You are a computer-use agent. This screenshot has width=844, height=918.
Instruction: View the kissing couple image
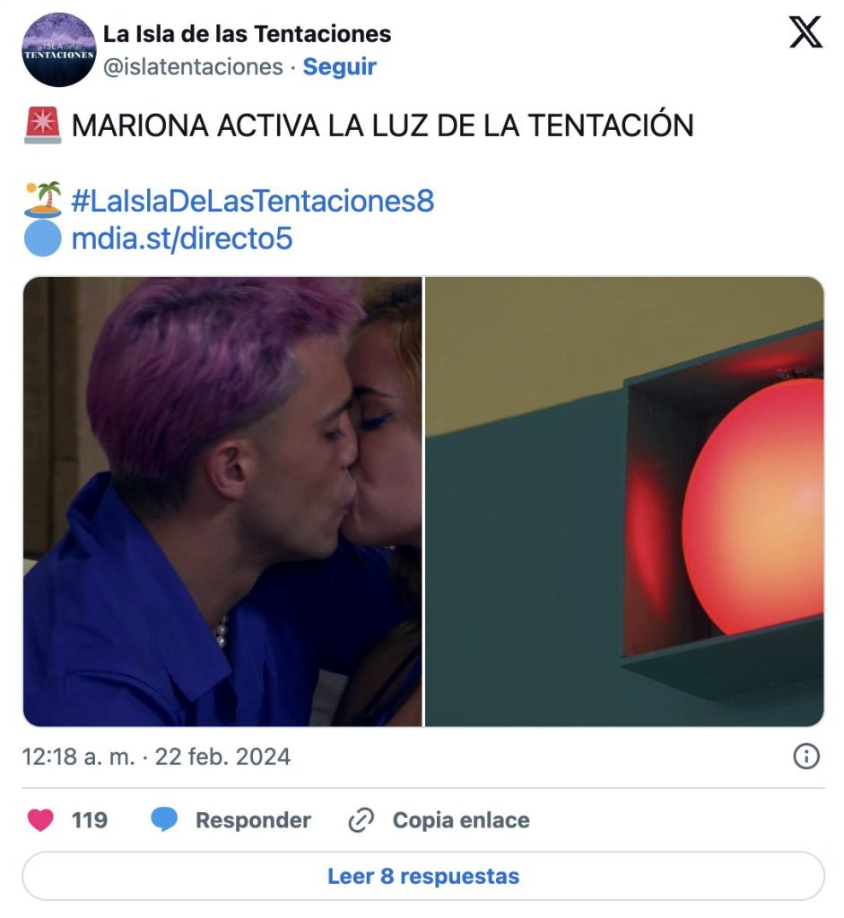pos(222,502)
